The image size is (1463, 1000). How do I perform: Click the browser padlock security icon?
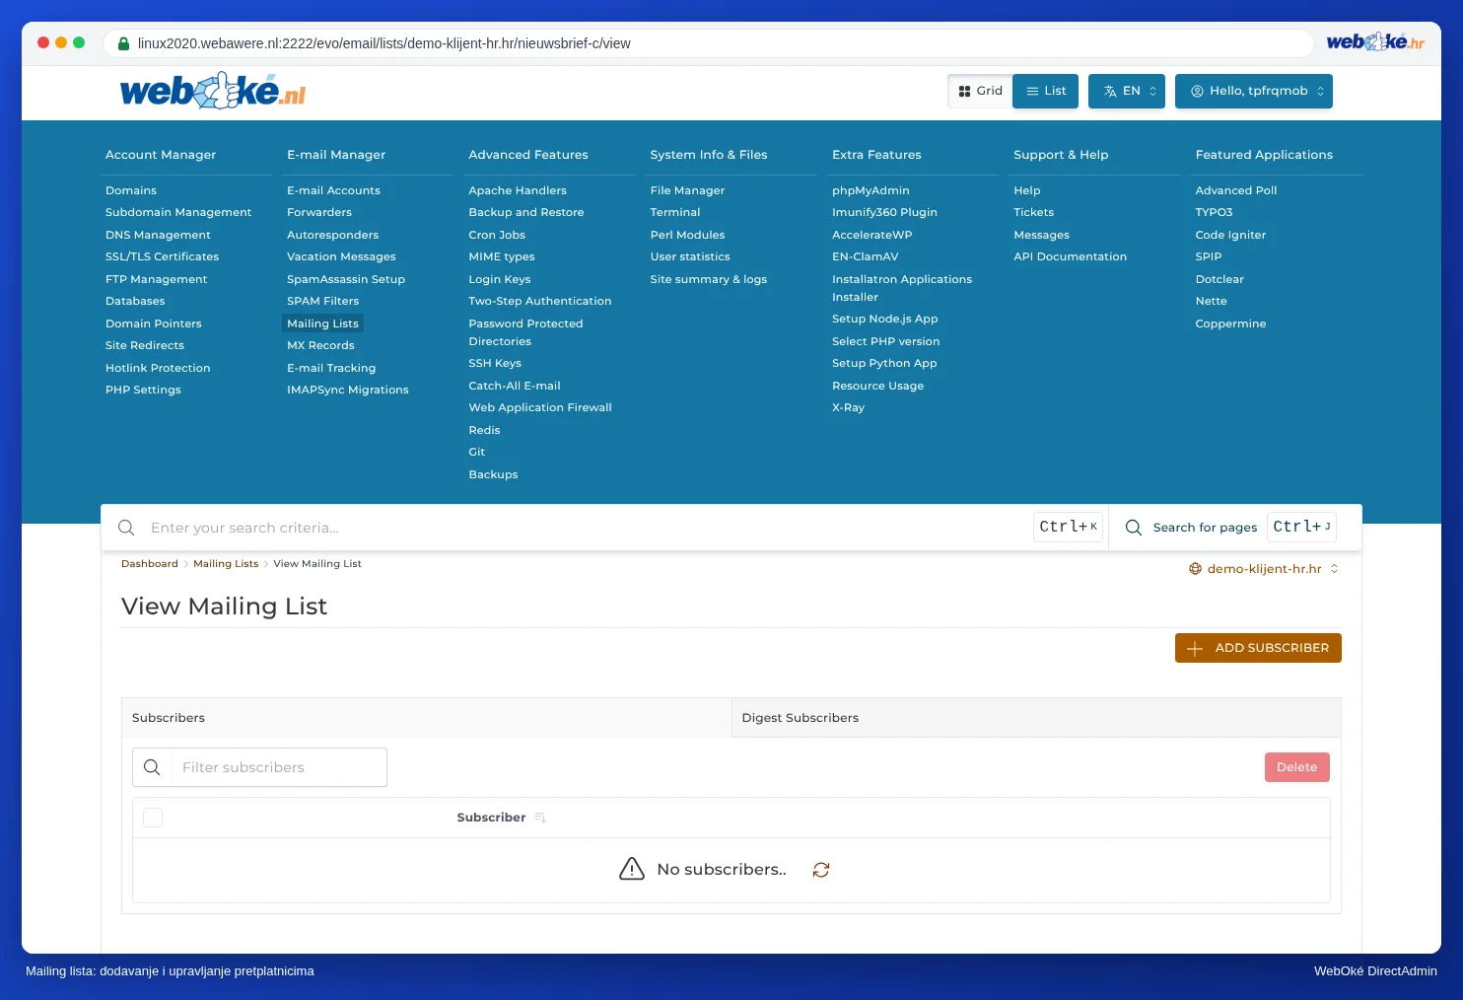(123, 43)
